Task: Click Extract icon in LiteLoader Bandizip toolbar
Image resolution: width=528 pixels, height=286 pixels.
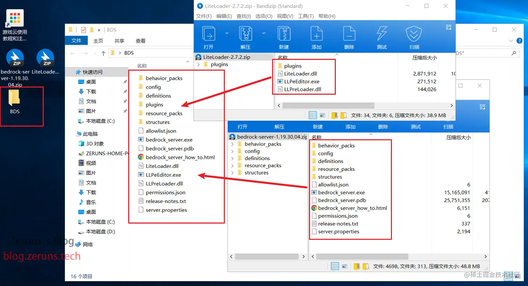Action: pyautogui.click(x=245, y=34)
